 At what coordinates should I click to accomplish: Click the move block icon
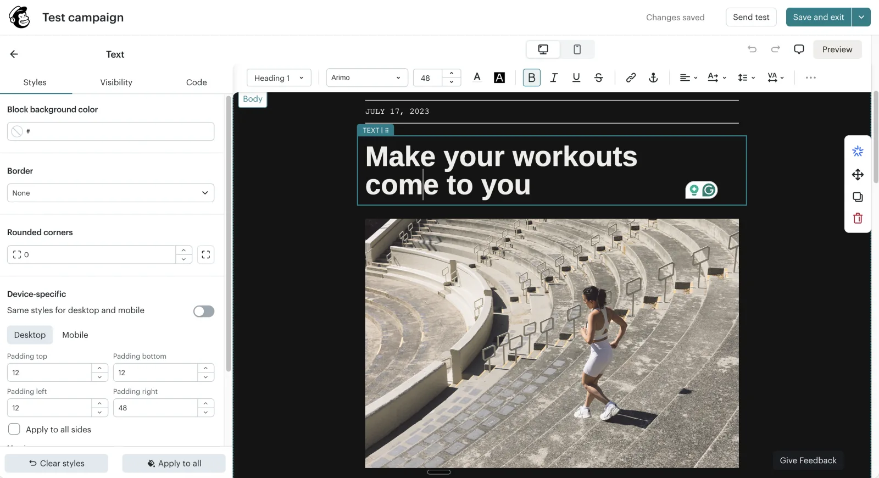[x=858, y=175]
